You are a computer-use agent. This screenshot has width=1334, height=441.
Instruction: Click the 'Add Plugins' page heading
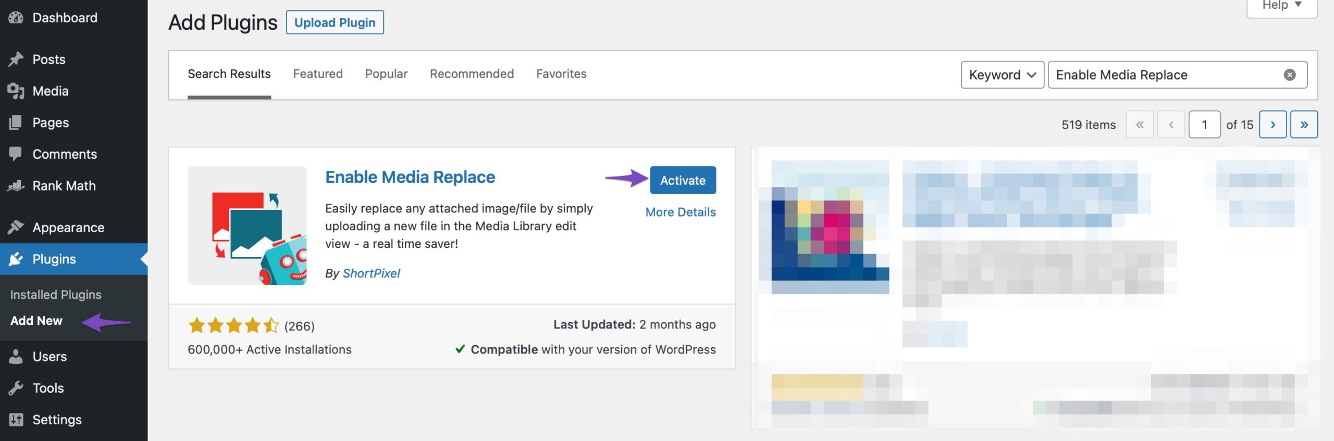pos(223,22)
